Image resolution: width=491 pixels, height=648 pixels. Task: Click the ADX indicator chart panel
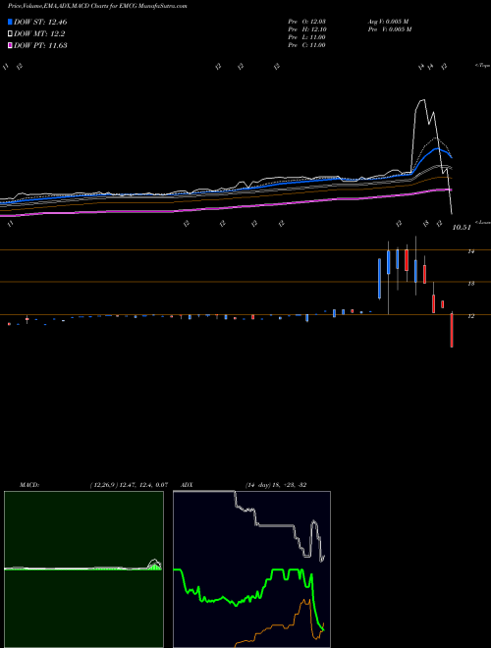click(251, 569)
